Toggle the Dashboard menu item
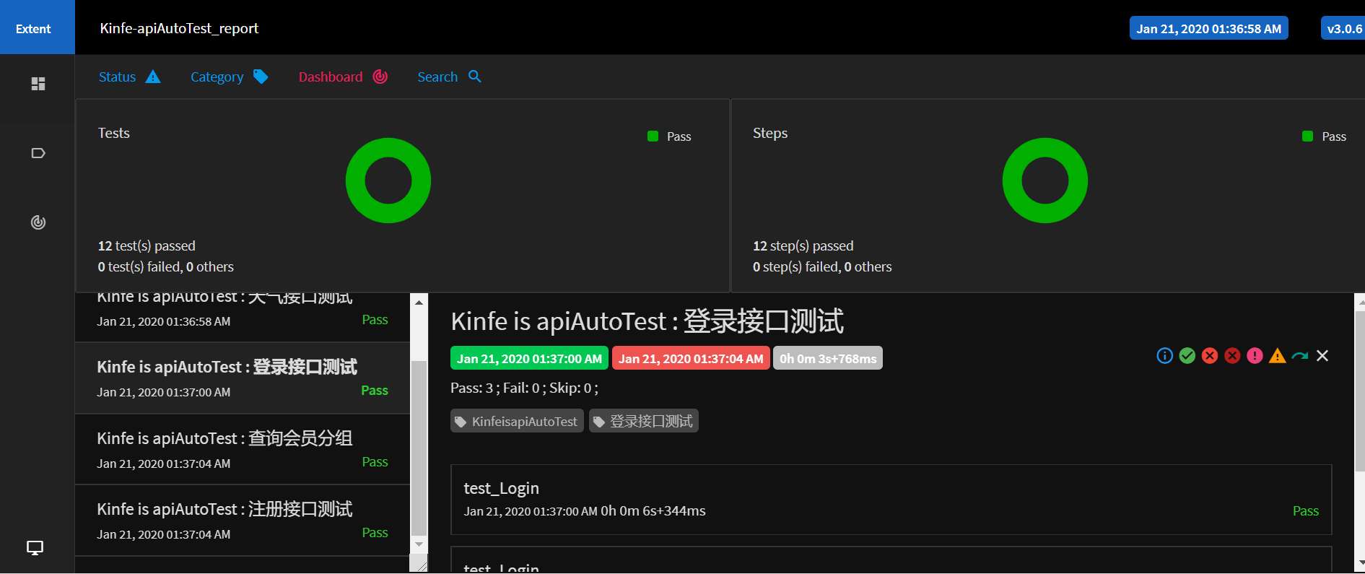The width and height of the screenshot is (1365, 574). click(x=344, y=77)
